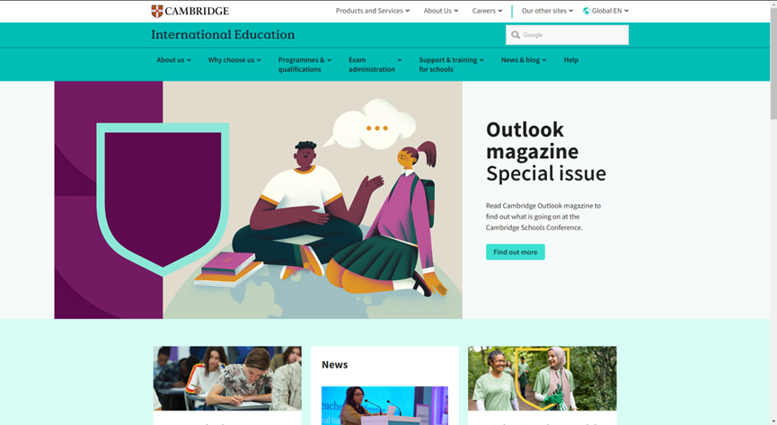The width and height of the screenshot is (777, 425).
Task: Open the News & blog menu
Action: (x=523, y=60)
